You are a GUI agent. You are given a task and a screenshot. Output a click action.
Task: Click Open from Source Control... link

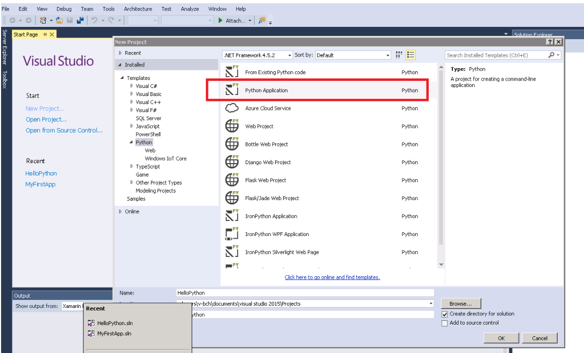64,130
